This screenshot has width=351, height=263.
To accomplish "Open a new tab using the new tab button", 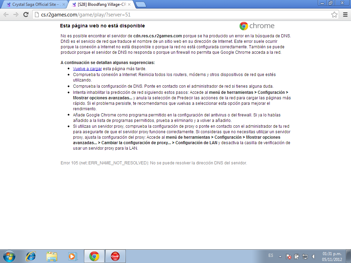I will pos(141,4).
